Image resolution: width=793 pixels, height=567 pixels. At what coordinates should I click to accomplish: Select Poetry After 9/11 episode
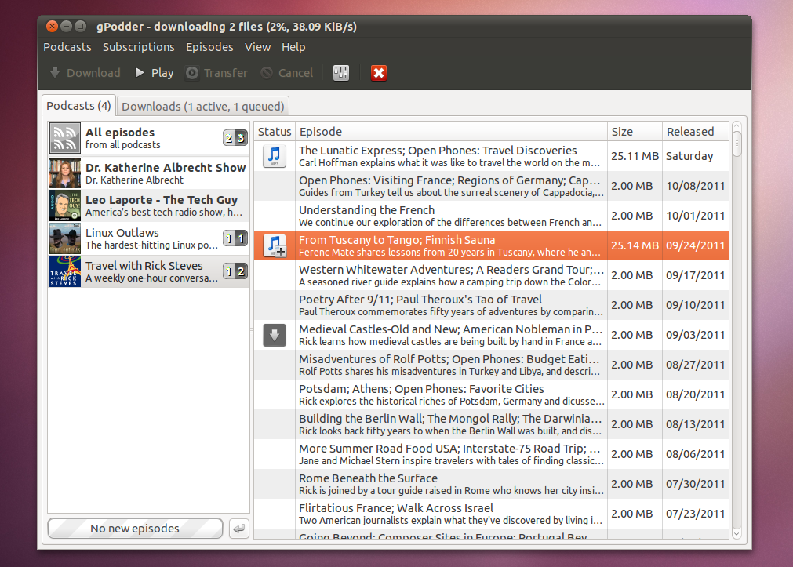tap(491, 306)
